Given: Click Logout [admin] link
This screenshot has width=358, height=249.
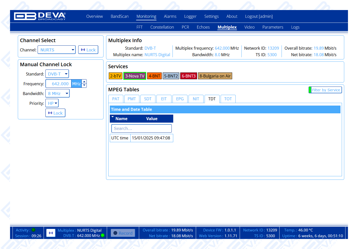Looking at the screenshot, I should point(259,16).
